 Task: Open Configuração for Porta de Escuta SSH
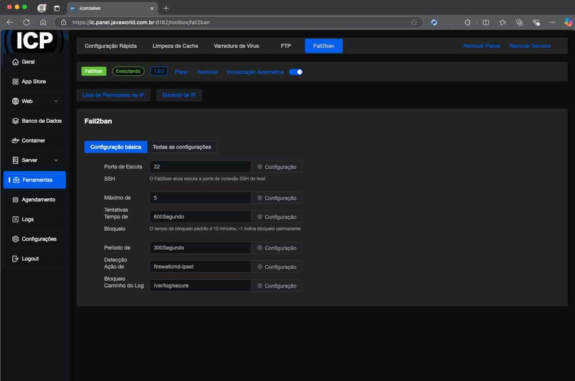[x=277, y=167]
